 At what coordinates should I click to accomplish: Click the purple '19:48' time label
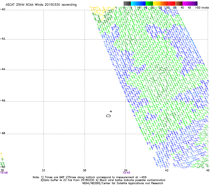pos(4,173)
